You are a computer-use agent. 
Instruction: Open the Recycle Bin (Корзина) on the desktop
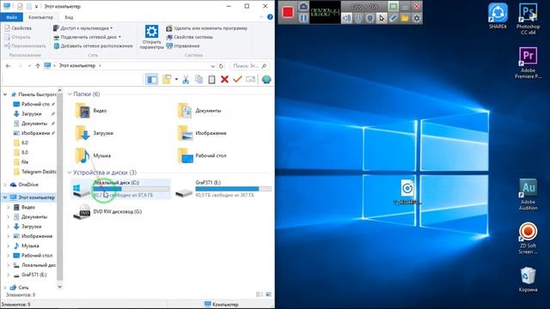(528, 279)
